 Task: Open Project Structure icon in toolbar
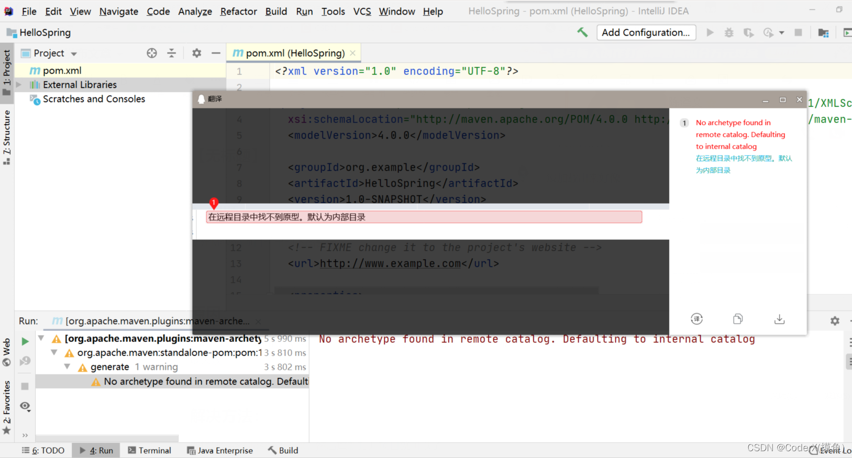[823, 32]
